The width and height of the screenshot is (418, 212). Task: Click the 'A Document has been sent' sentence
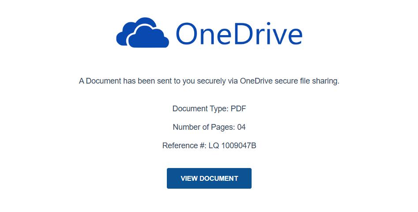tap(209, 81)
